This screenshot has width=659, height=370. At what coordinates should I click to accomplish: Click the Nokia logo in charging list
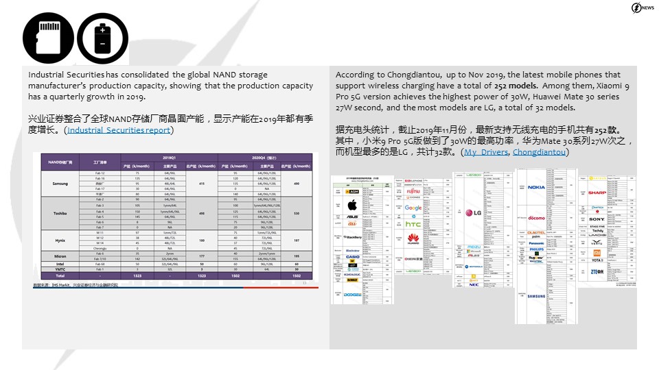536,187
